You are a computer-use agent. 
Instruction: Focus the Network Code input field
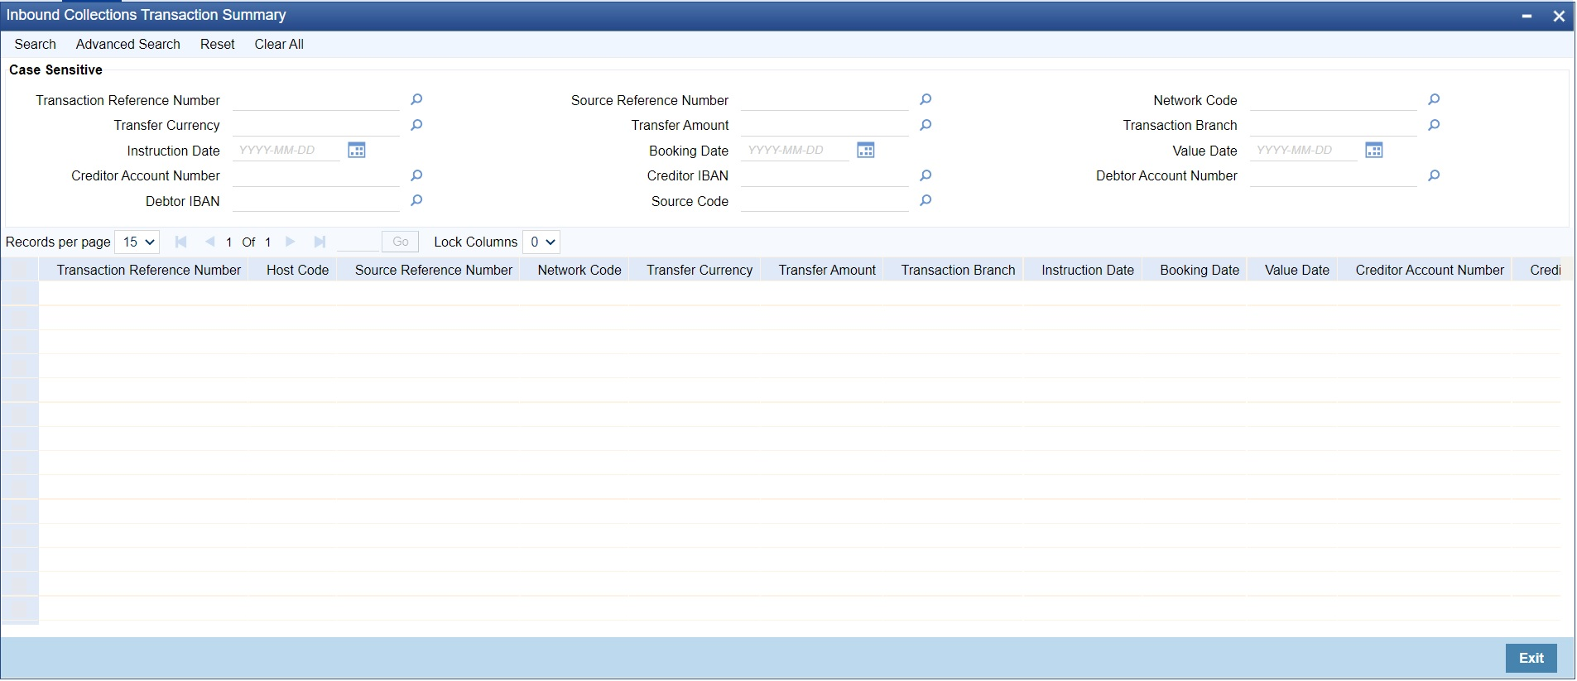(x=1334, y=100)
